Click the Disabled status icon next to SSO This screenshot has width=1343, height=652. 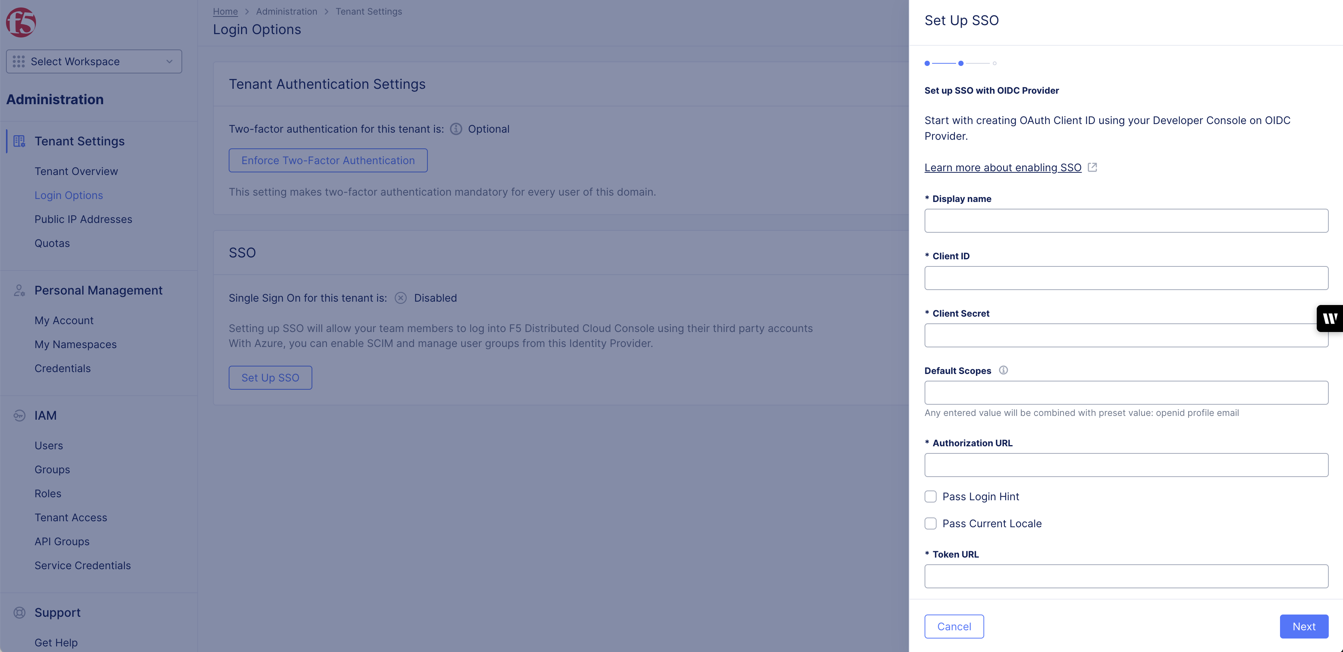pos(400,298)
